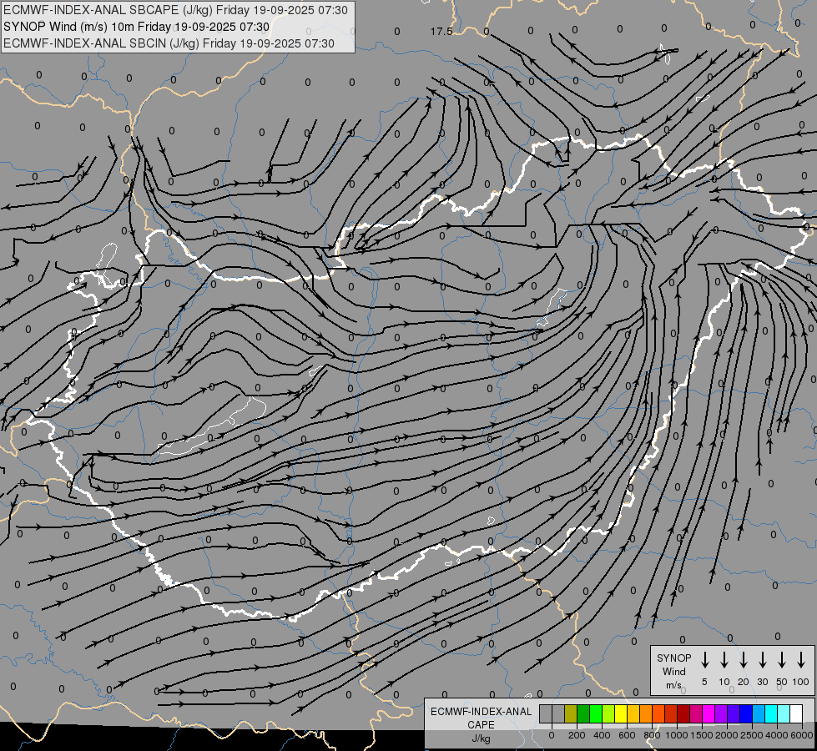817x751 pixels.
Task: Choose the dark red CAPE legend swatch
Action: (684, 713)
